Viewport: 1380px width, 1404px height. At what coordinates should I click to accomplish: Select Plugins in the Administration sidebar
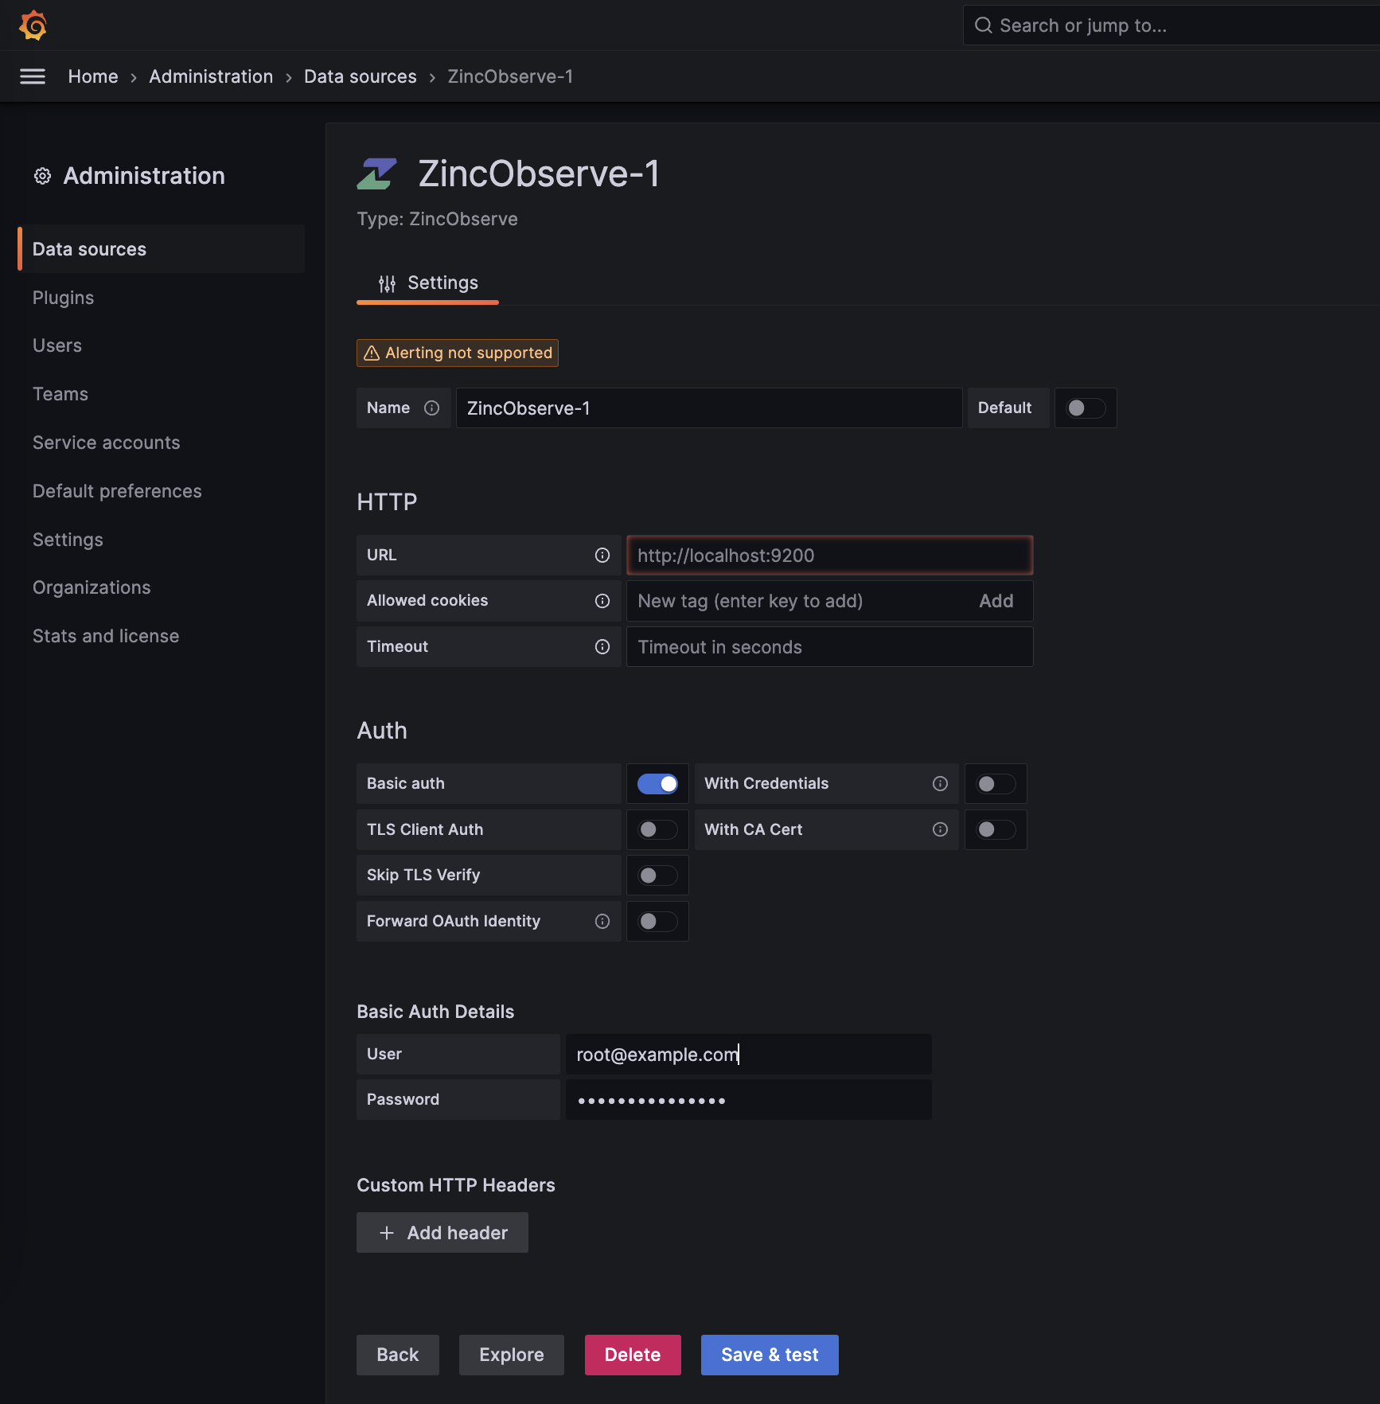(63, 298)
